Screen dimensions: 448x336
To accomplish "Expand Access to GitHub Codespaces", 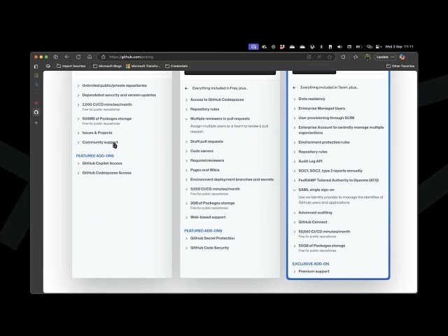I will pyautogui.click(x=214, y=99).
